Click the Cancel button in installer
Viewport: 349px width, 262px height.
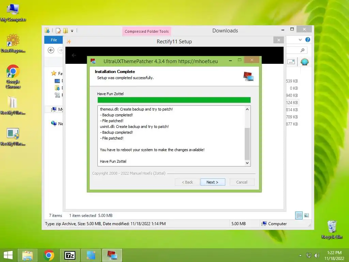click(x=242, y=182)
